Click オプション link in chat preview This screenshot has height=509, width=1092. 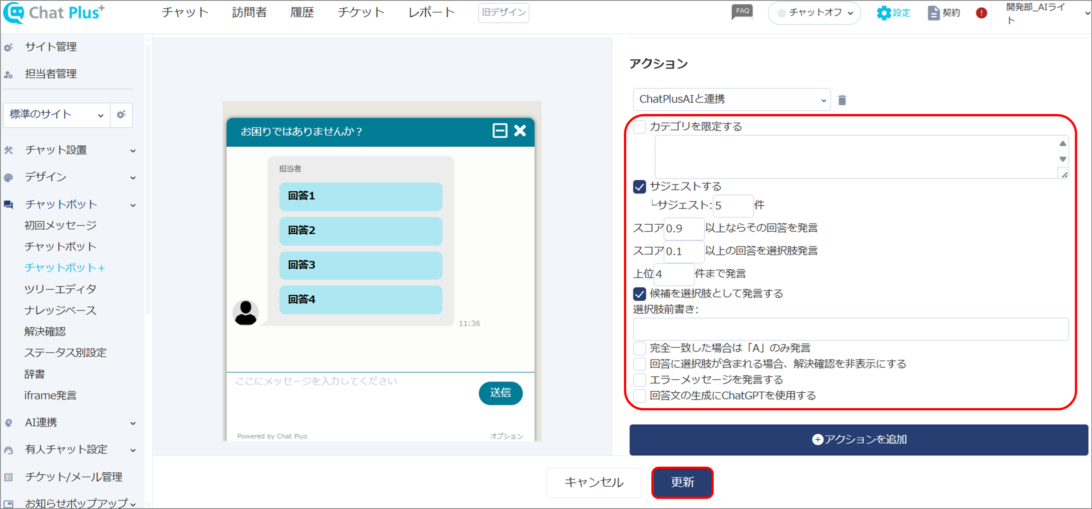pos(506,436)
